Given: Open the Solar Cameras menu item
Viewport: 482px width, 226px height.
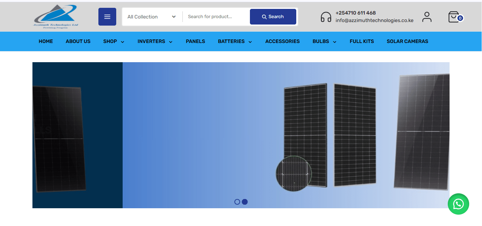Looking at the screenshot, I should point(407,41).
